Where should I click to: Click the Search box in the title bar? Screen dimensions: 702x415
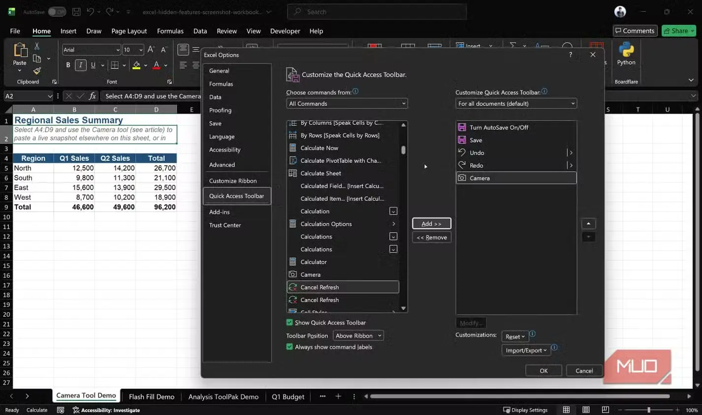pos(377,12)
